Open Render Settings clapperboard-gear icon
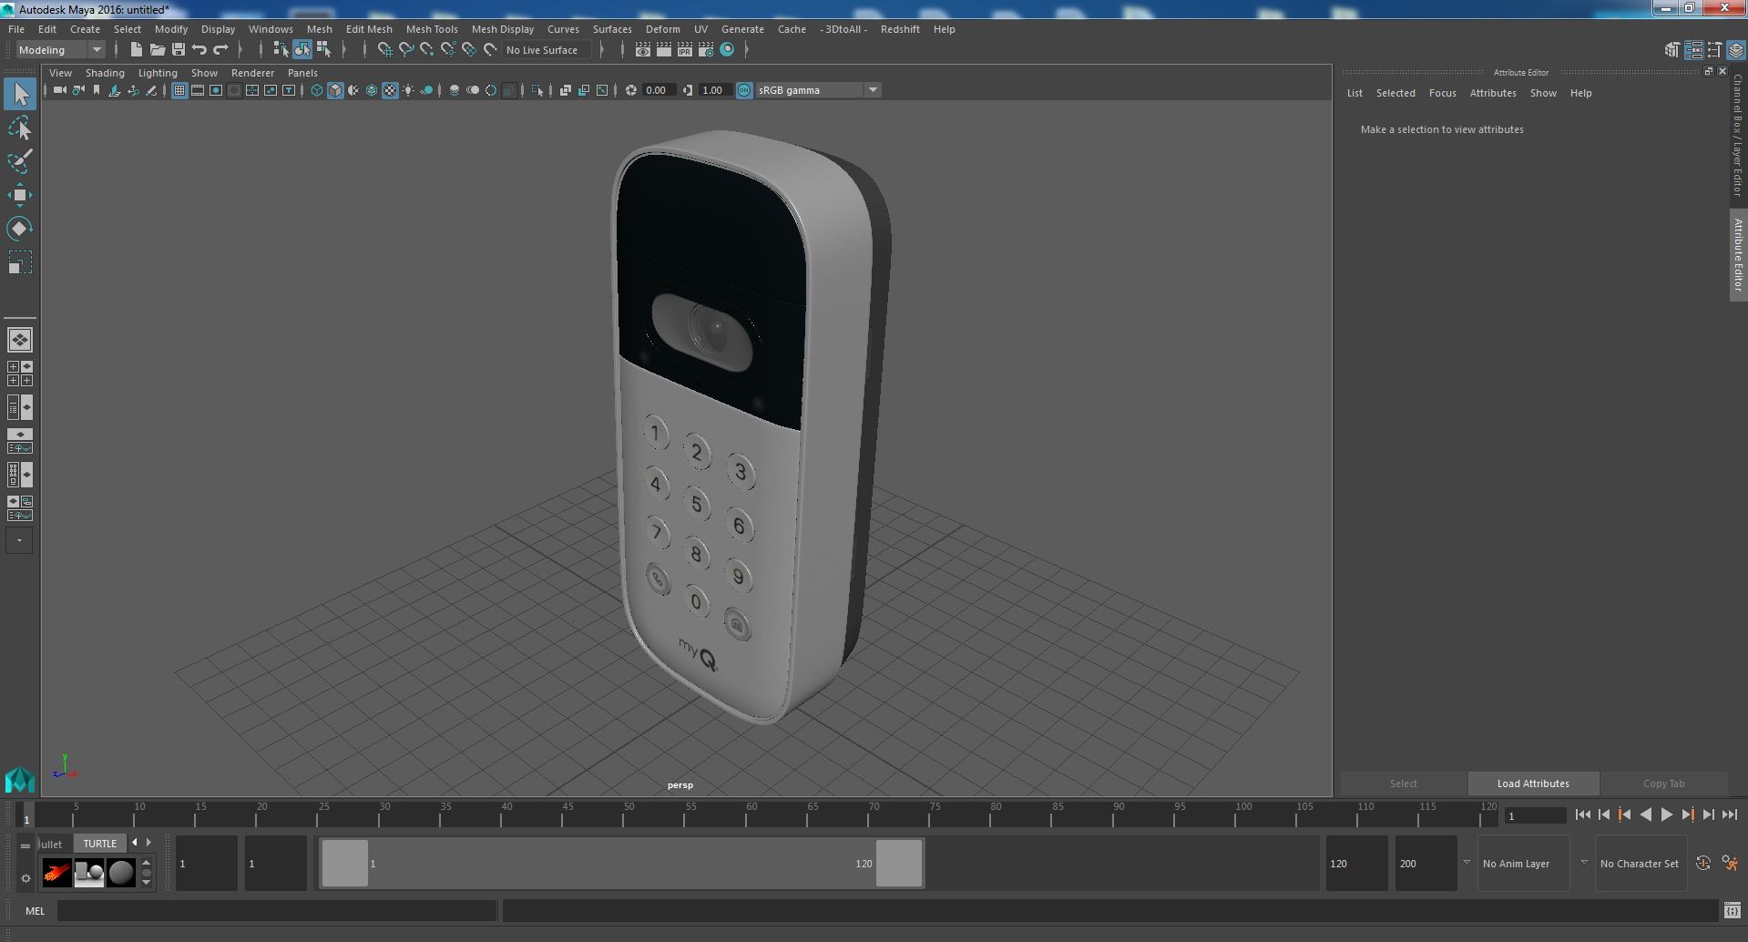This screenshot has width=1748, height=942. (706, 50)
